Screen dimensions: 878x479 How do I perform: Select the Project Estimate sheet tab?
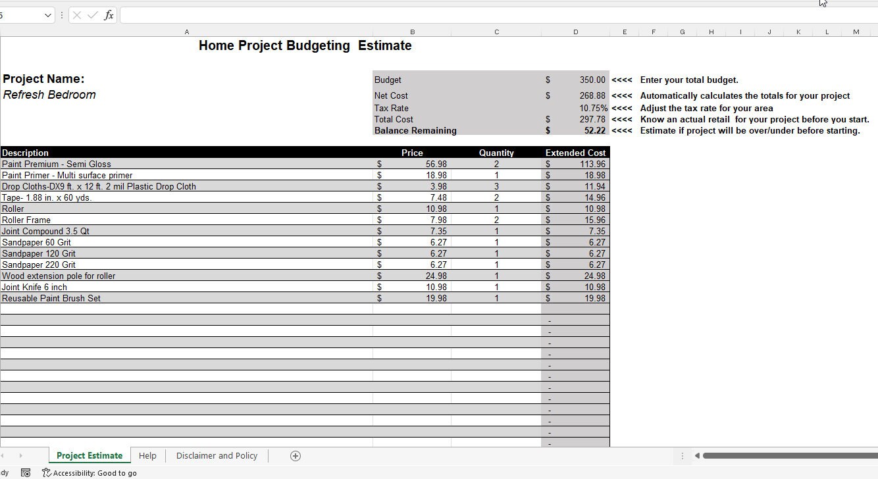[90, 455]
